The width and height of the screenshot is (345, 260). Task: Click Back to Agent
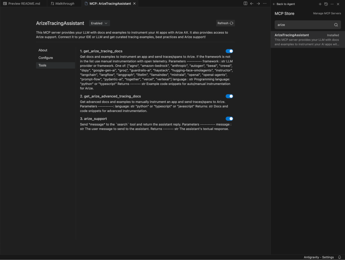(x=283, y=4)
